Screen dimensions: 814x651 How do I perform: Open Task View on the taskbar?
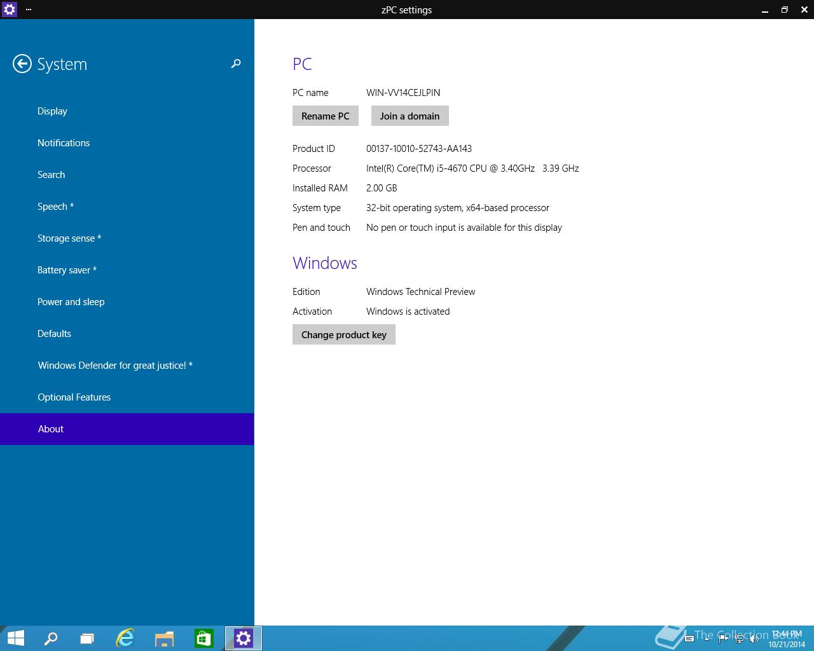point(87,638)
